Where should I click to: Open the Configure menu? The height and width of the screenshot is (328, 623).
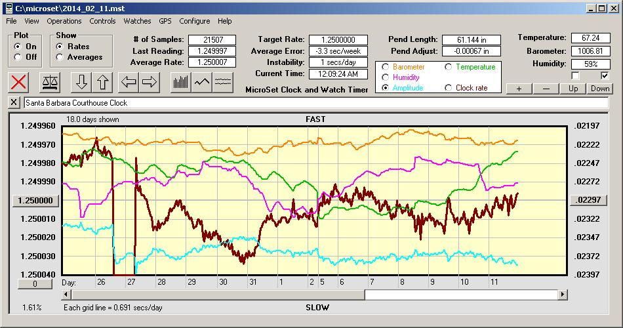point(195,21)
